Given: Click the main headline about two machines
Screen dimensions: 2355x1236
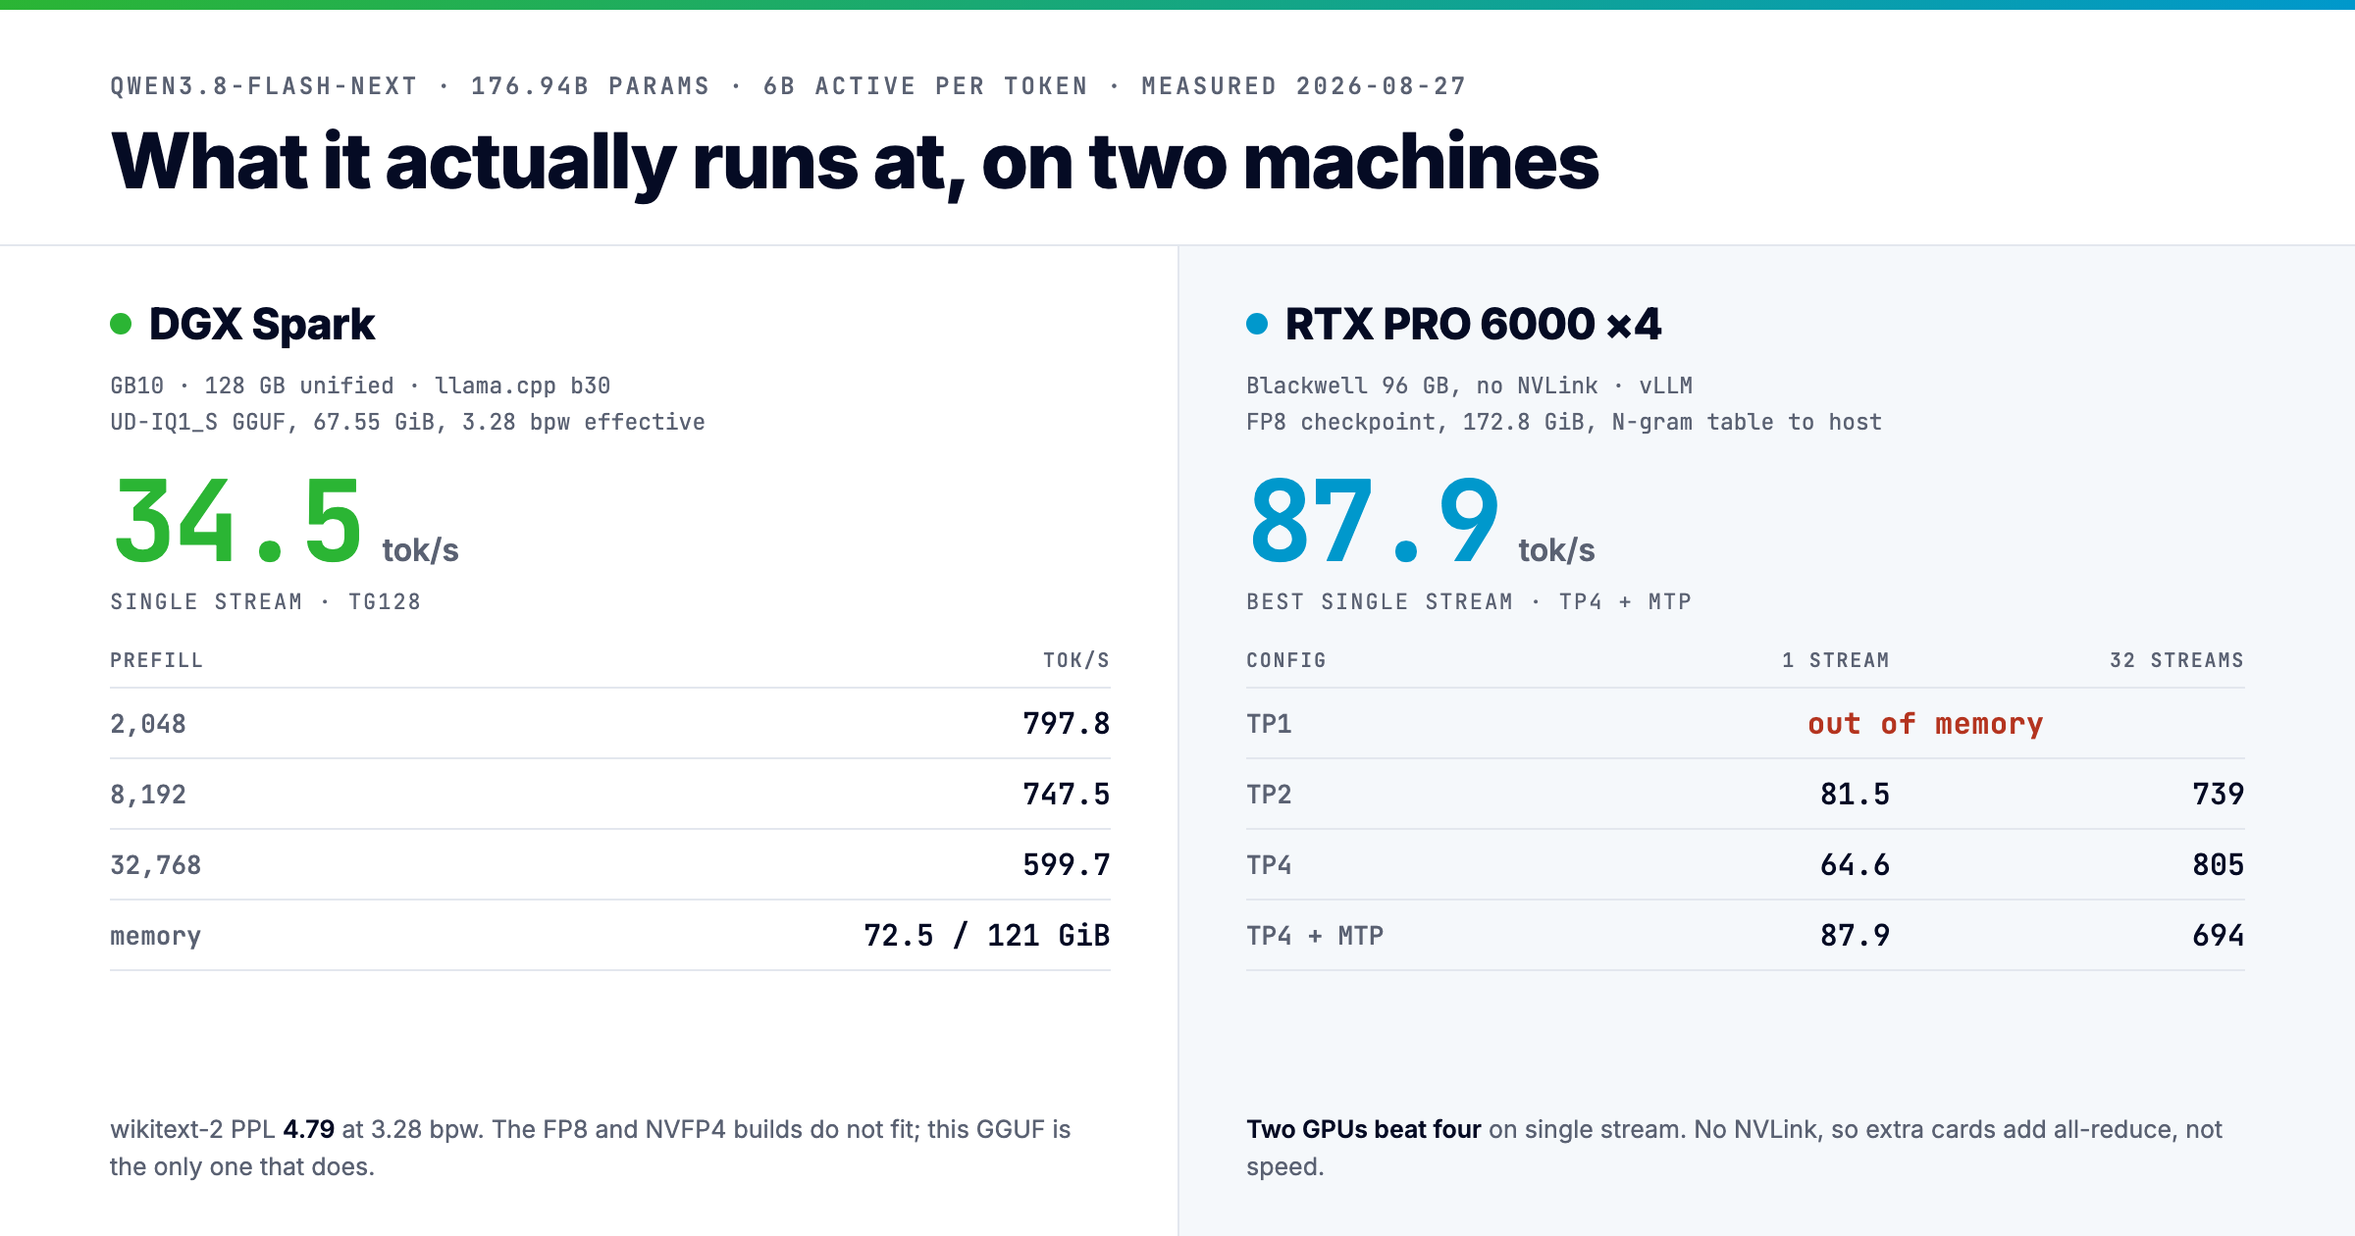Looking at the screenshot, I should (x=855, y=163).
